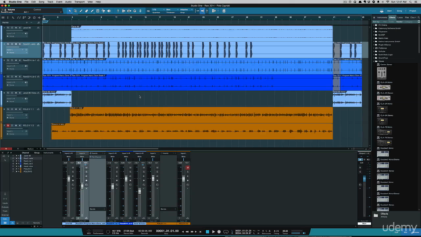The width and height of the screenshot is (421, 237).
Task: Open the Timebase dropdown
Action: (x=172, y=10)
